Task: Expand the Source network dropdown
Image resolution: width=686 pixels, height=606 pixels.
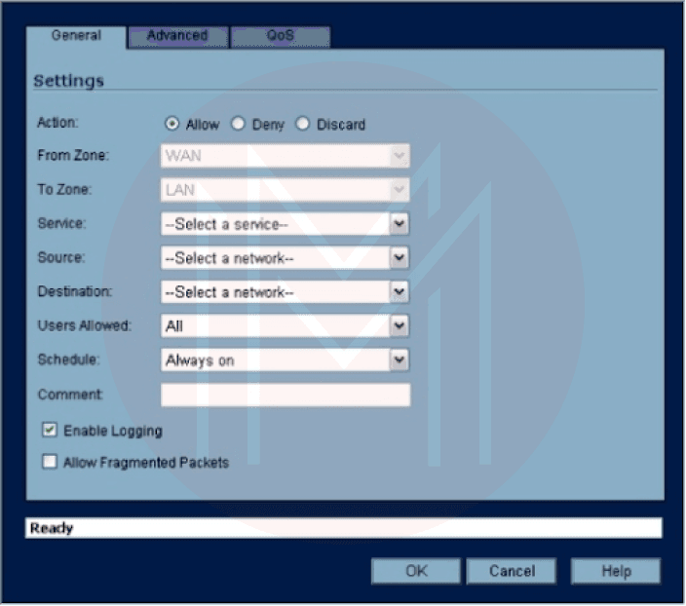Action: [399, 258]
